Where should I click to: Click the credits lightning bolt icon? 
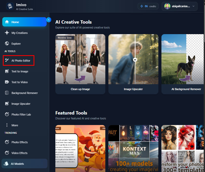coord(142,6)
